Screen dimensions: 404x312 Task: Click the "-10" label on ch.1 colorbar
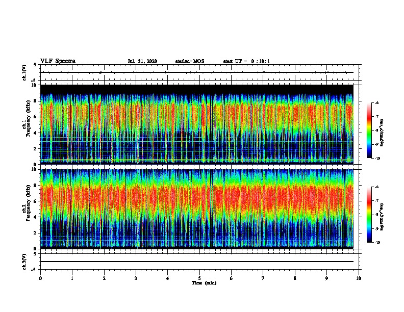(x=377, y=159)
